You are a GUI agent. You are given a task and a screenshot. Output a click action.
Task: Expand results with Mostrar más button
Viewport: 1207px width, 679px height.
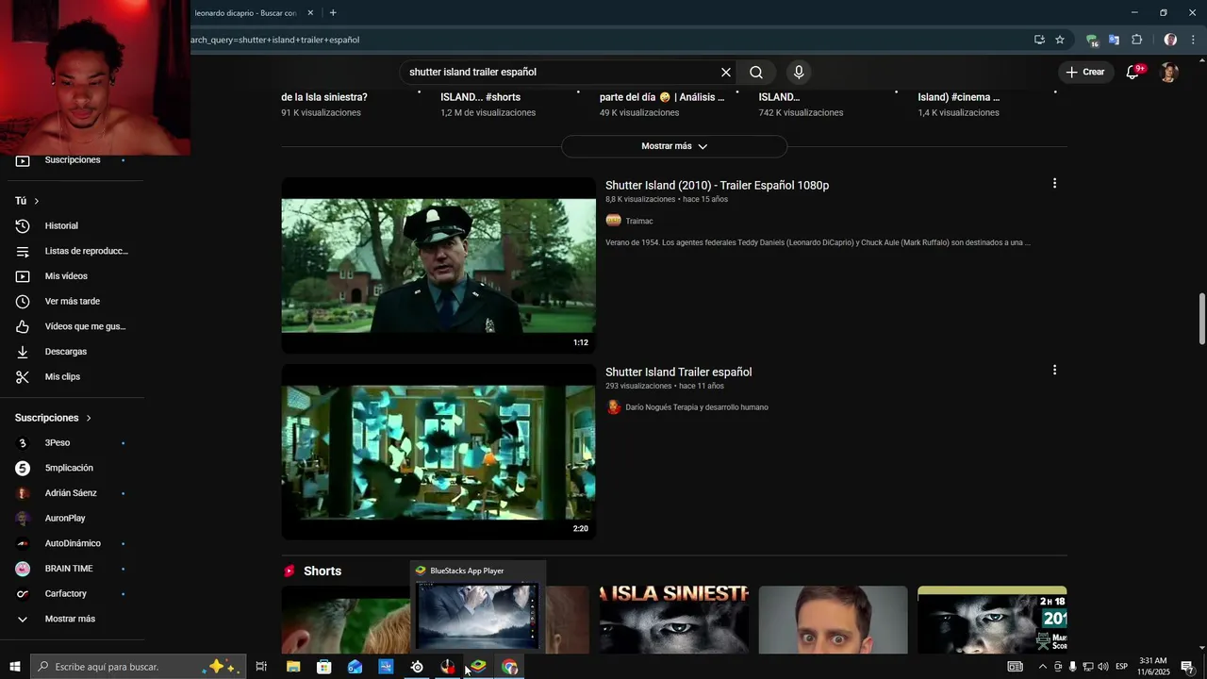pos(674,146)
